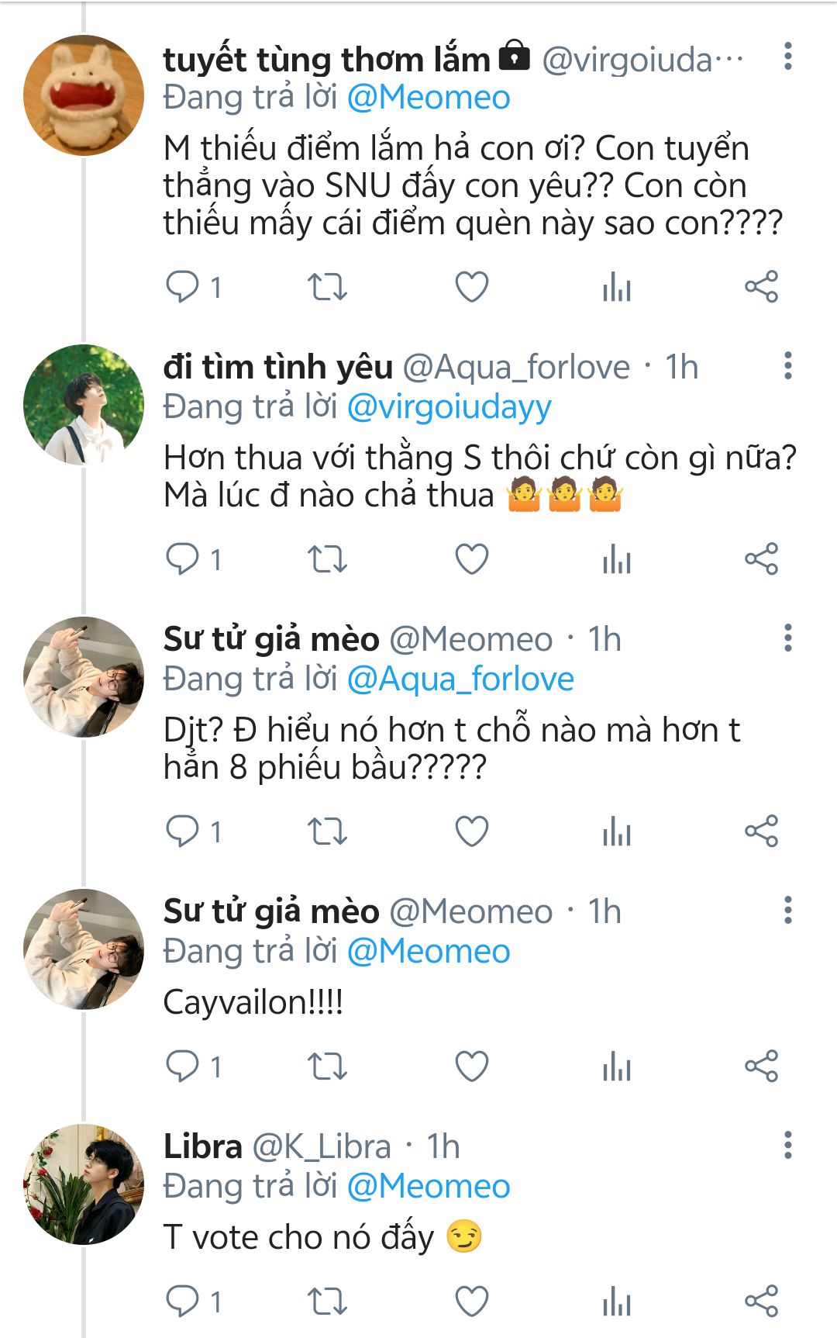The height and width of the screenshot is (1338, 837).
Task: Share the '8 phiếu bầu' tweet
Action: click(x=761, y=831)
